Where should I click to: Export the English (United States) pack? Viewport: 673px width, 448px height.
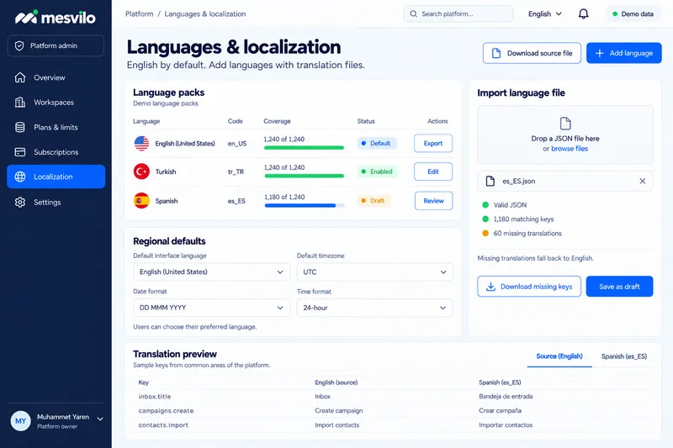[x=433, y=143]
